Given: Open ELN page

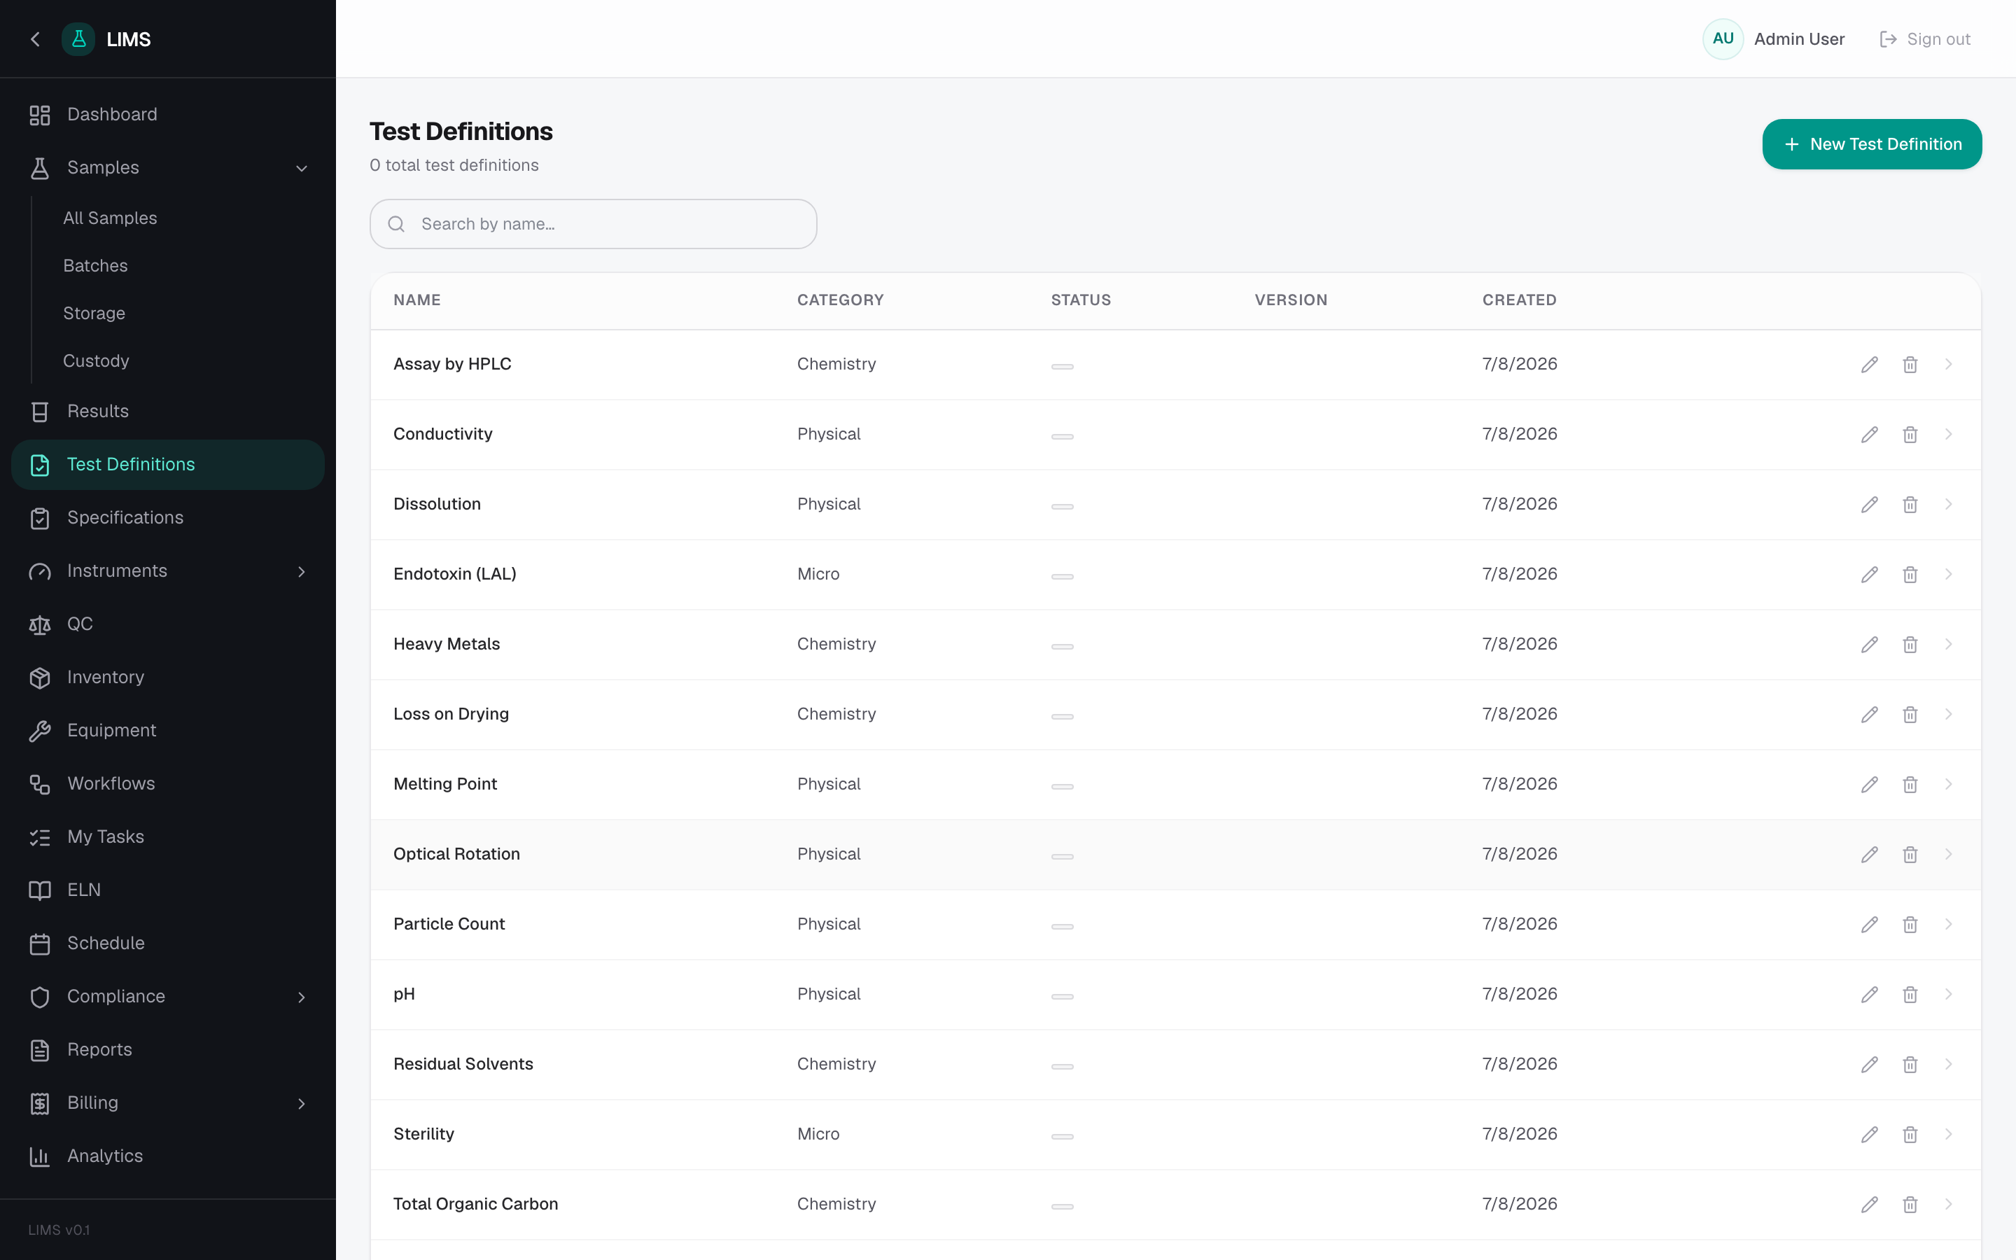Looking at the screenshot, I should tap(167, 891).
